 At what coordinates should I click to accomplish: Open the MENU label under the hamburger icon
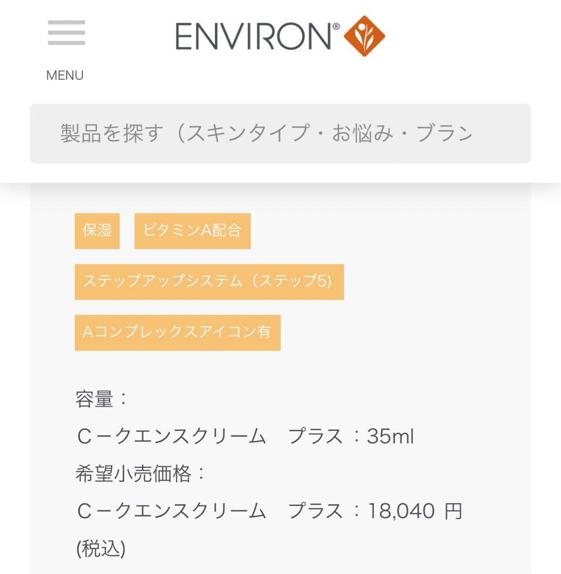64,75
